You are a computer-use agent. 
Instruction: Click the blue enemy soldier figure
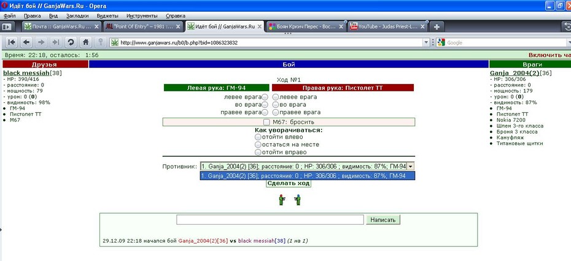(298, 200)
